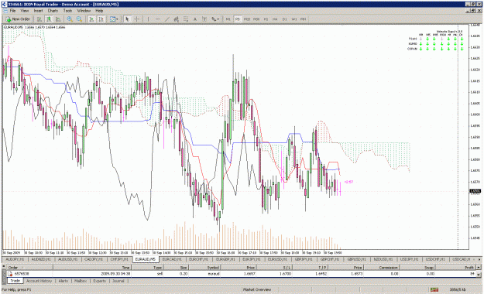This screenshot has width=484, height=294.
Task: Switch to the AUDJPY,H1 chart tab
Action: 15,259
